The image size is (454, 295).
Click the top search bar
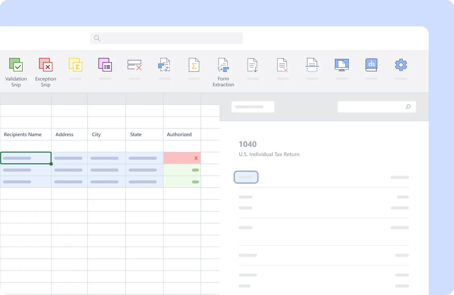pos(166,38)
